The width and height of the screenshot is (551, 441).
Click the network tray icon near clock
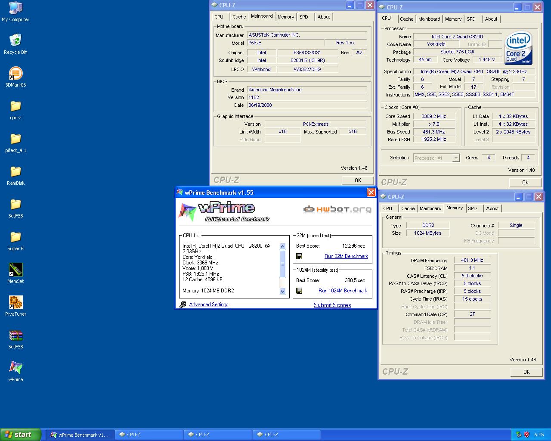click(519, 435)
